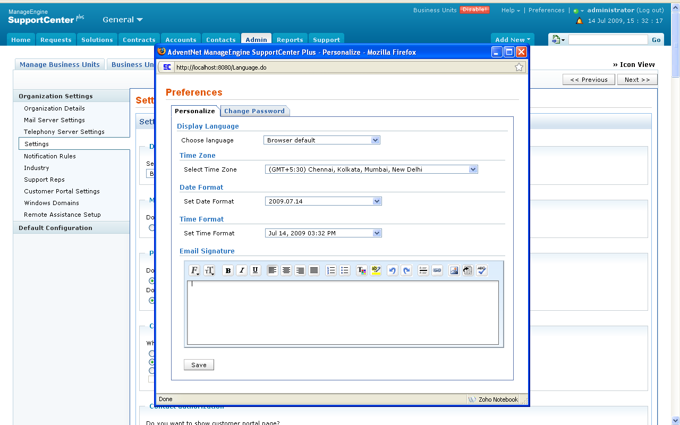Select the Manage Business Units tab

(x=59, y=64)
